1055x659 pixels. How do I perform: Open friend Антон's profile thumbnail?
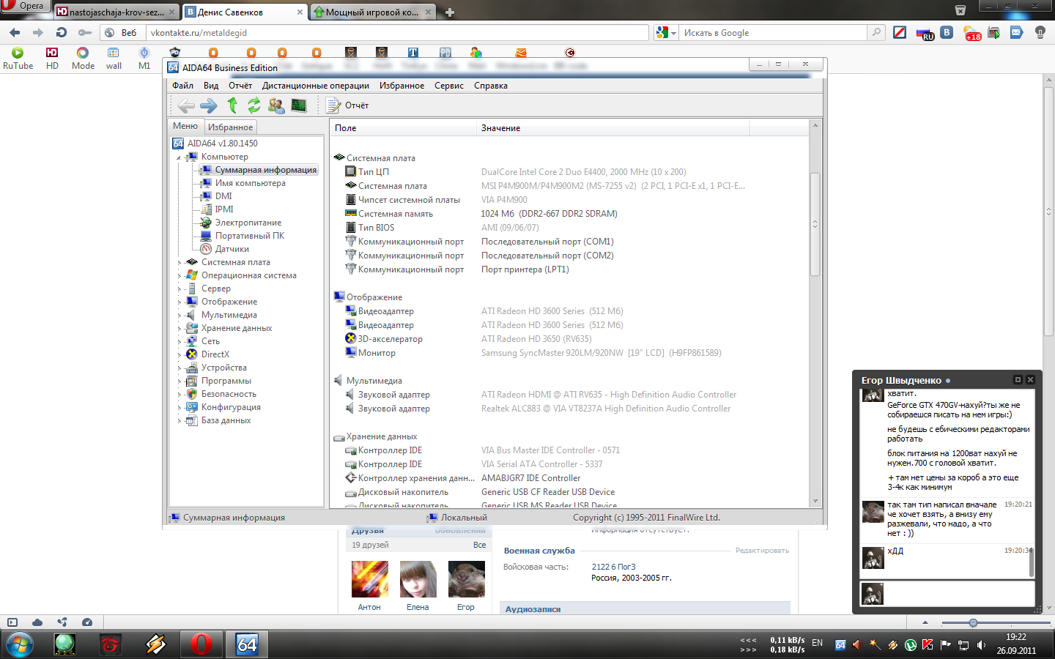coord(369,580)
